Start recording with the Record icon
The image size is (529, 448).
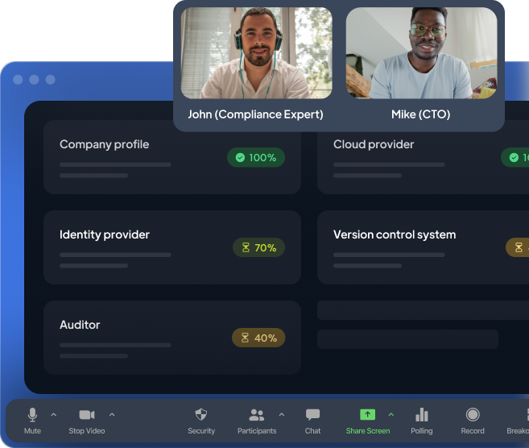click(473, 415)
